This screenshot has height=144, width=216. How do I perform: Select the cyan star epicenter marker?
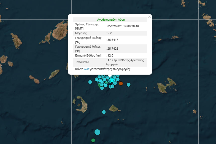click(x=112, y=80)
